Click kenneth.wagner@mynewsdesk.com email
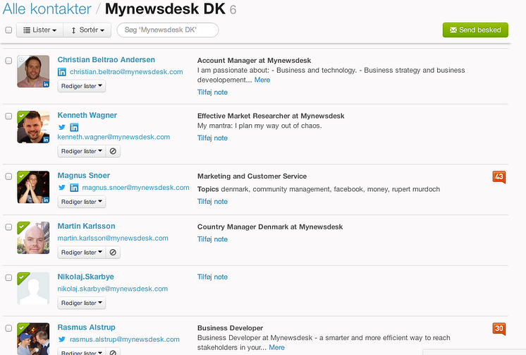Screen dimensions: 526x355 114,137
